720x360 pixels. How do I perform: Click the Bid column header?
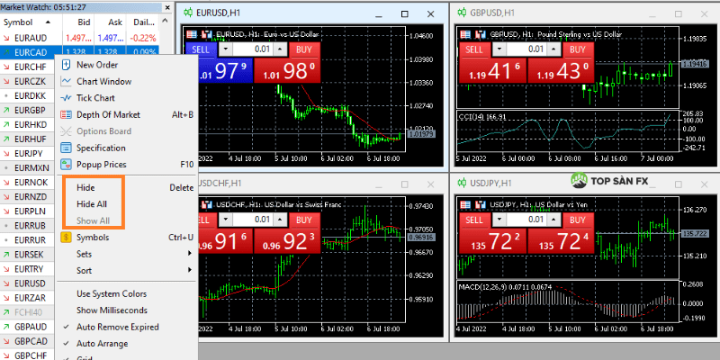point(78,22)
